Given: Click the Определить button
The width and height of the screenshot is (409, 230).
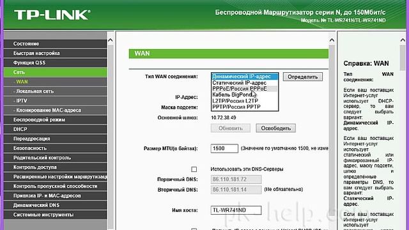Looking at the screenshot, I should coord(302,77).
